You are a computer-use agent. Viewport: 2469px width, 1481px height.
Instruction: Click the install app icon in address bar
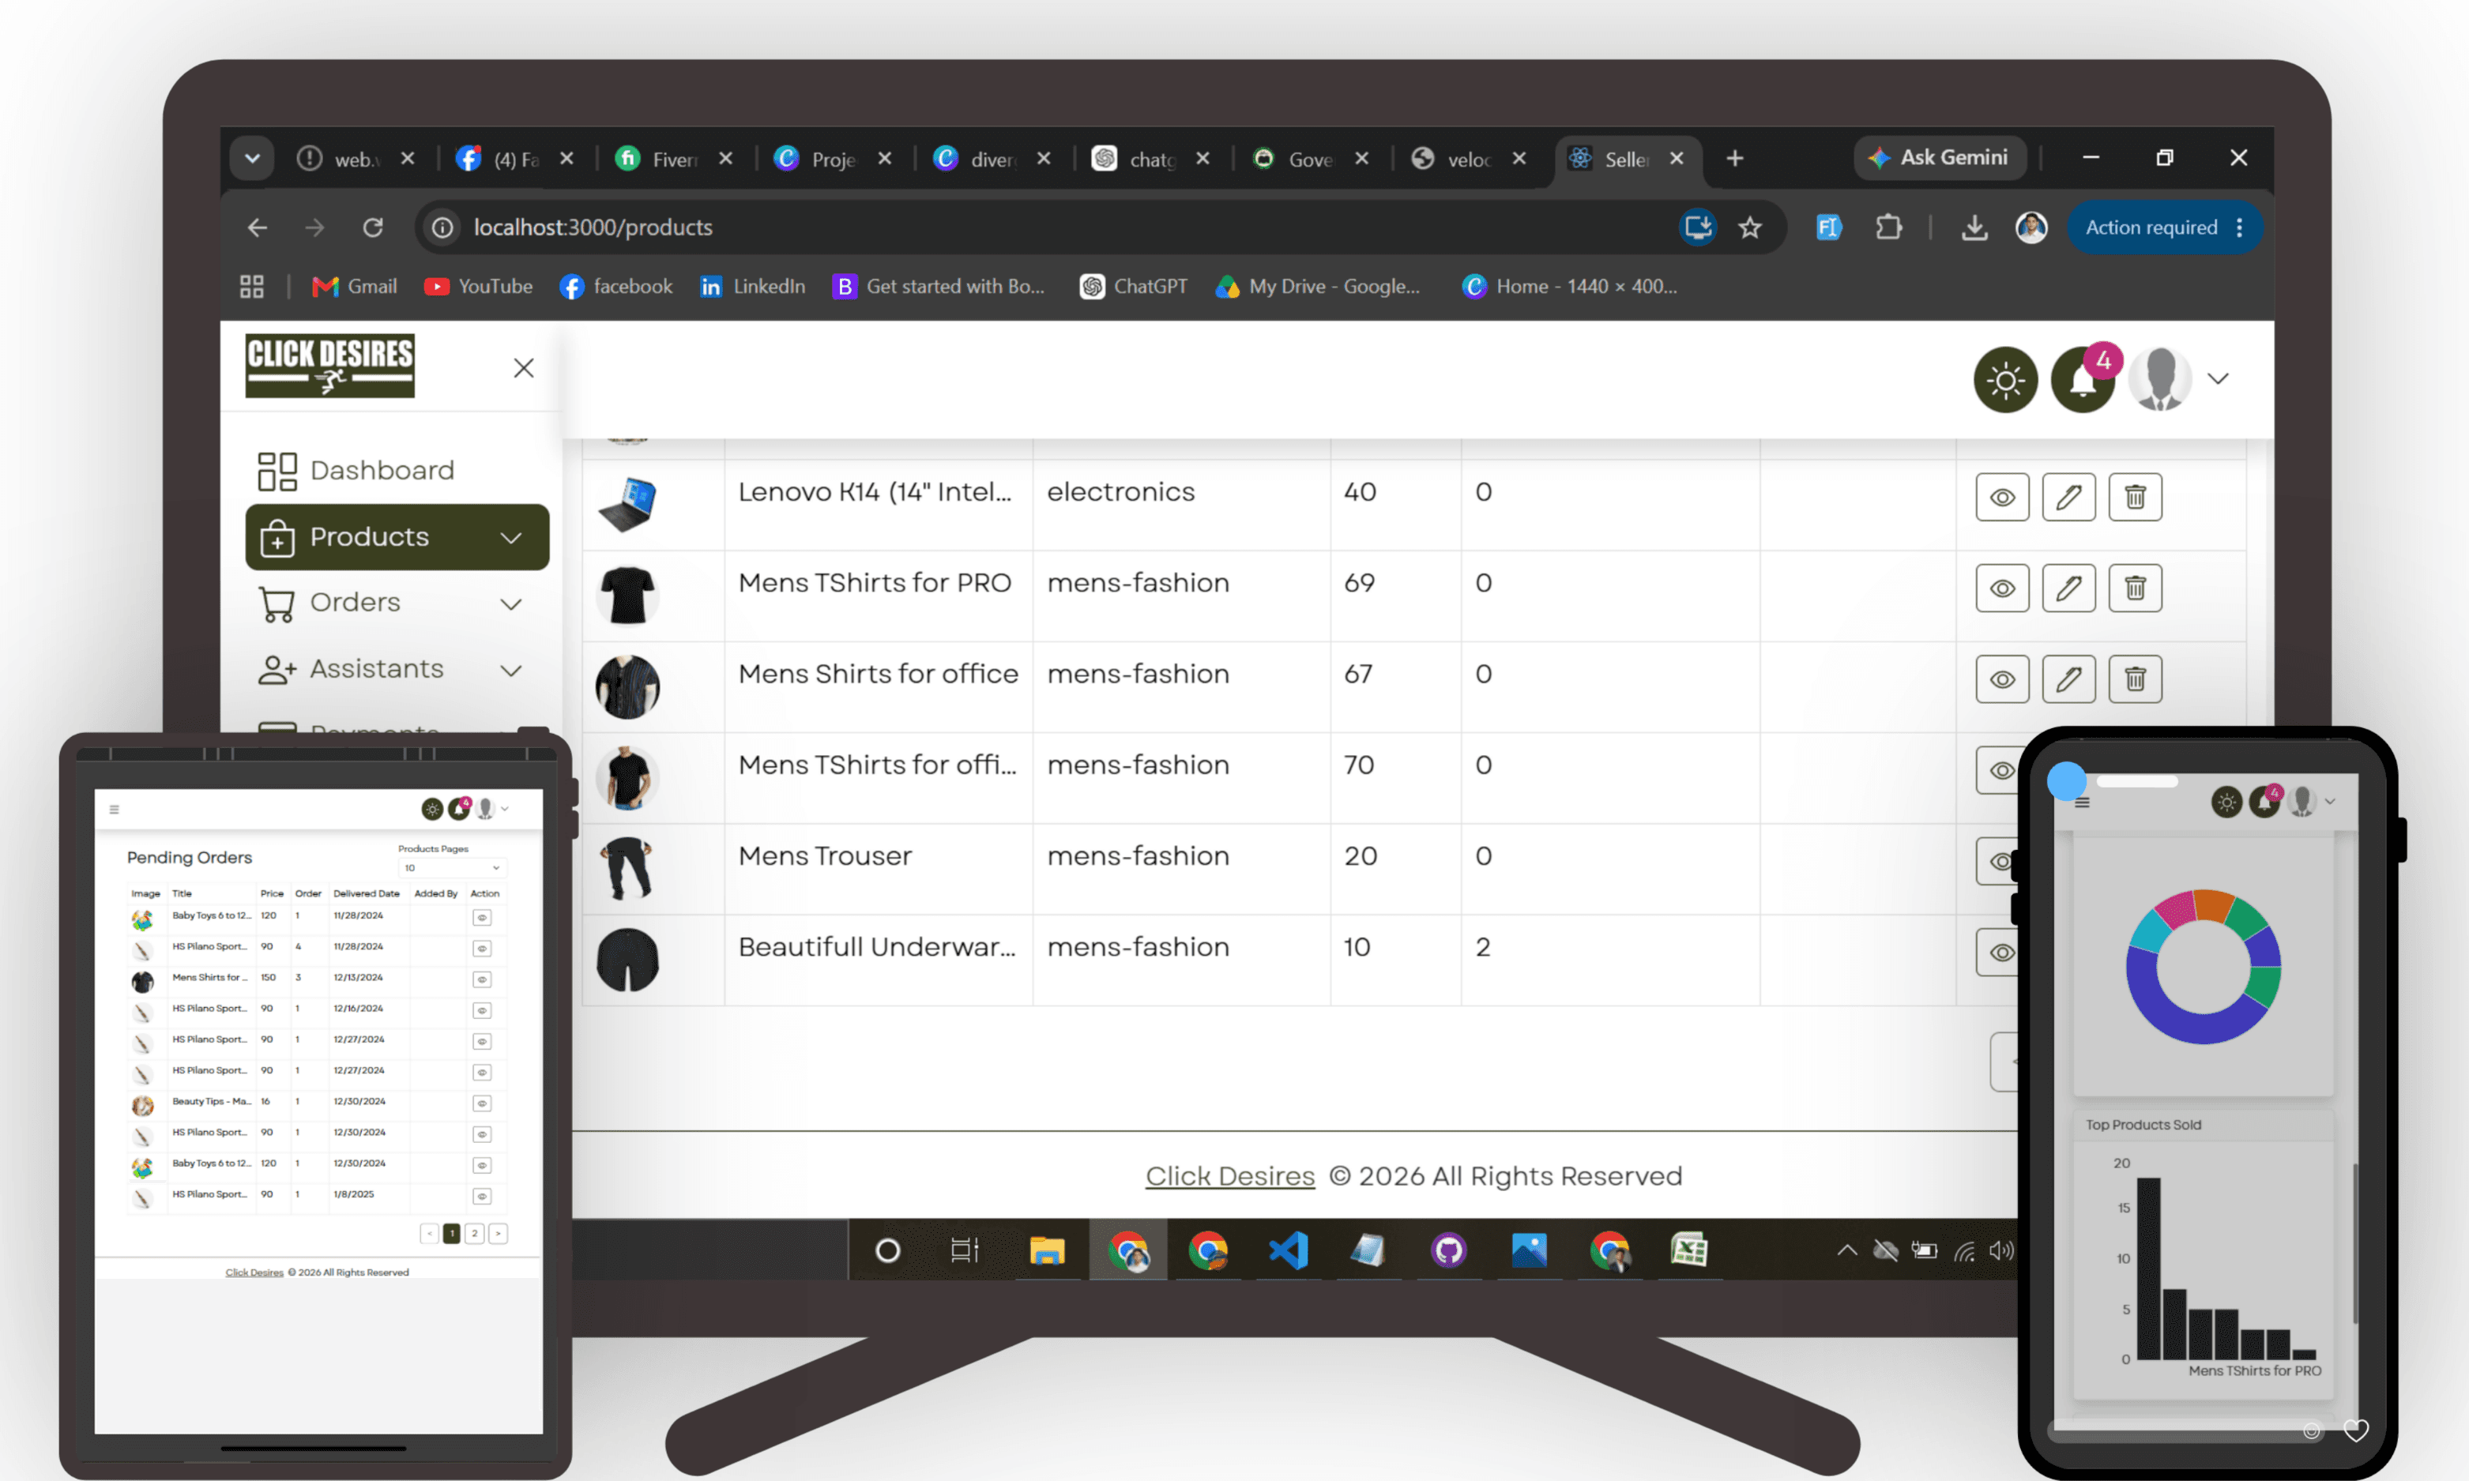[1698, 227]
